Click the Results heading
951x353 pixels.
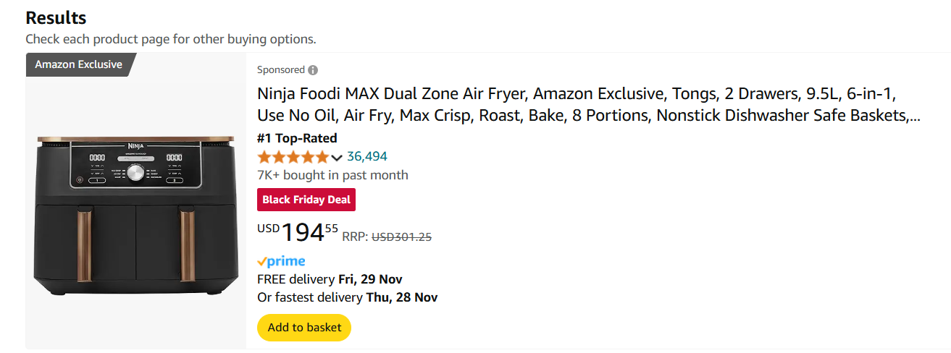56,18
